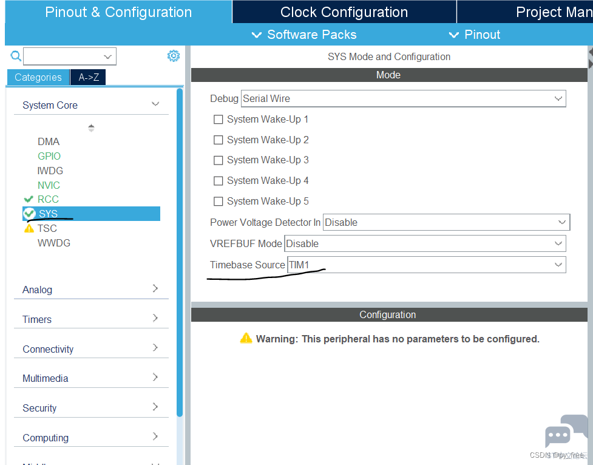The image size is (593, 465).
Task: Expand the Timers category
Action: (91, 319)
